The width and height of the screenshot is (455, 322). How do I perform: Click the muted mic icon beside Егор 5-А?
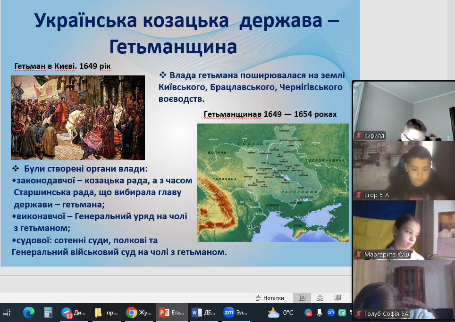[x=359, y=195]
